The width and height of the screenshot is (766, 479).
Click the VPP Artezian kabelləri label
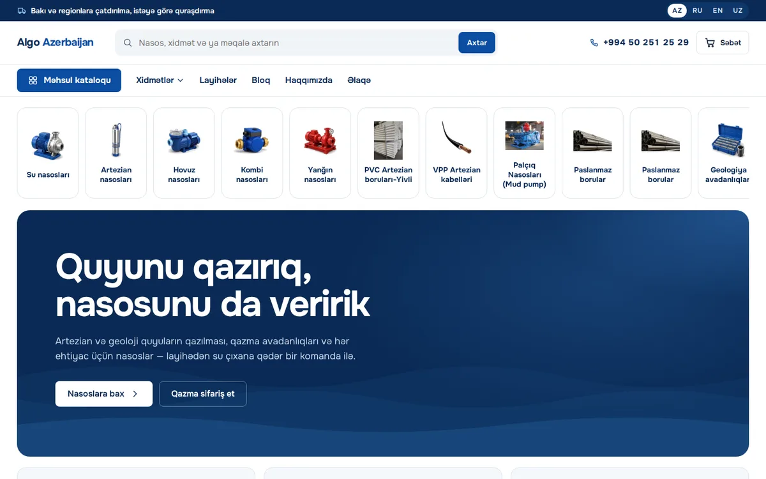click(x=456, y=175)
